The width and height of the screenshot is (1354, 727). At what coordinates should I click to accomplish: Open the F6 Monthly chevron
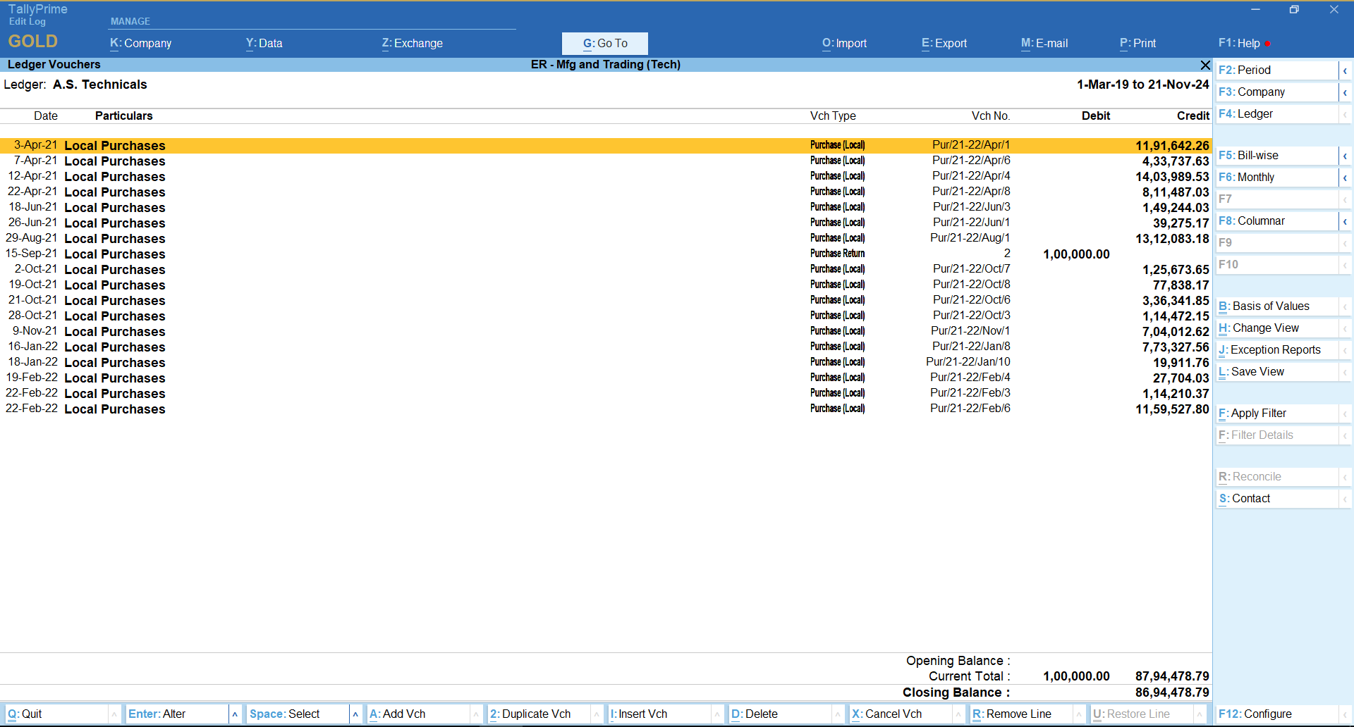[1345, 178]
